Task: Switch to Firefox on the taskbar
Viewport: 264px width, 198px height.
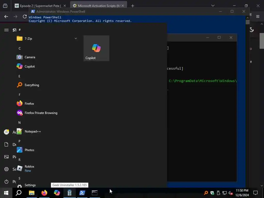Action: tap(44, 193)
